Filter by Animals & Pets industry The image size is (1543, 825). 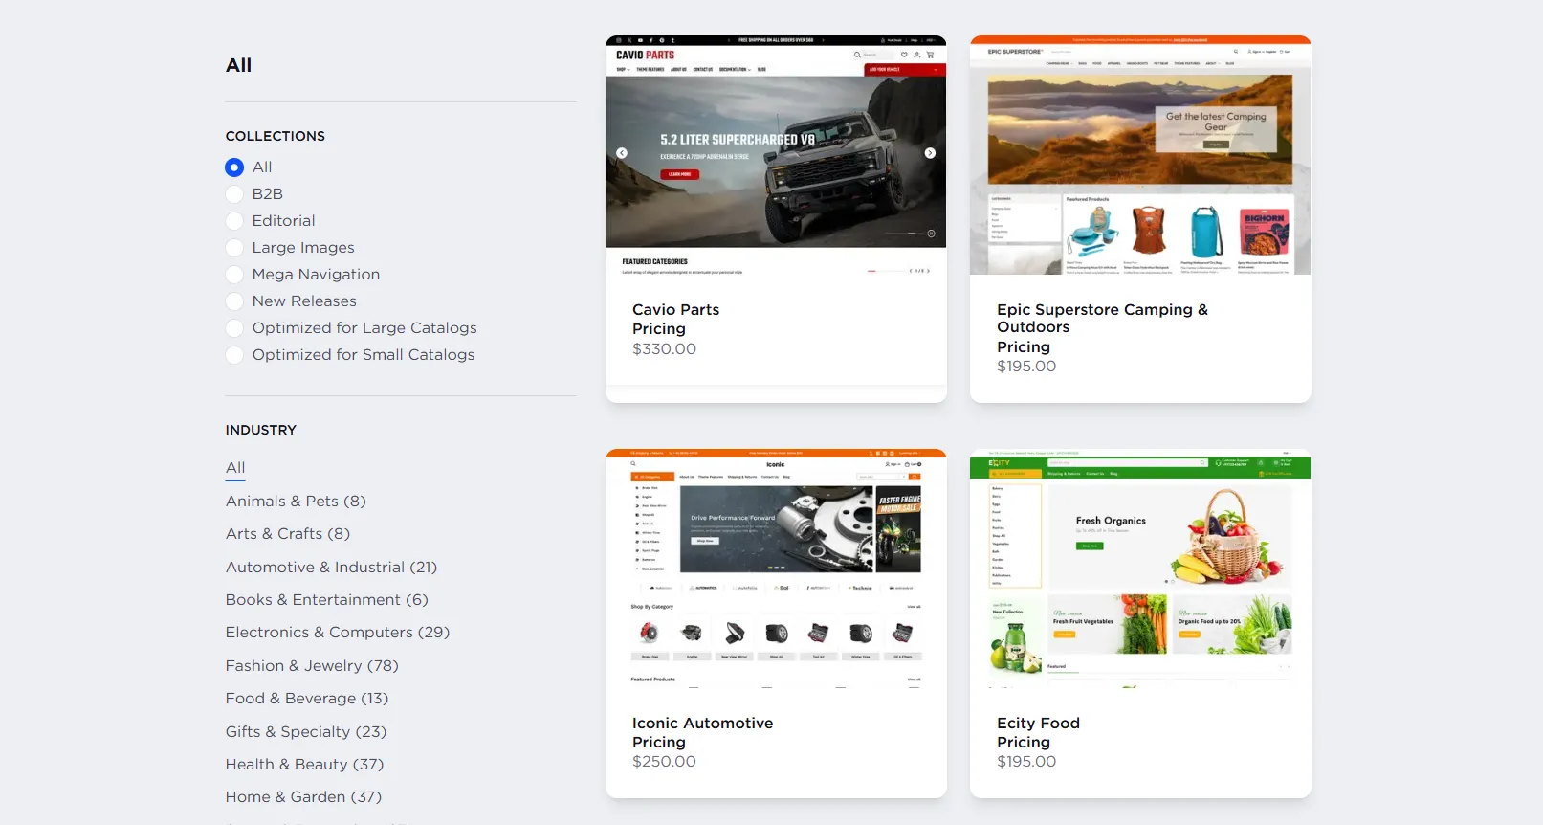pyautogui.click(x=296, y=502)
